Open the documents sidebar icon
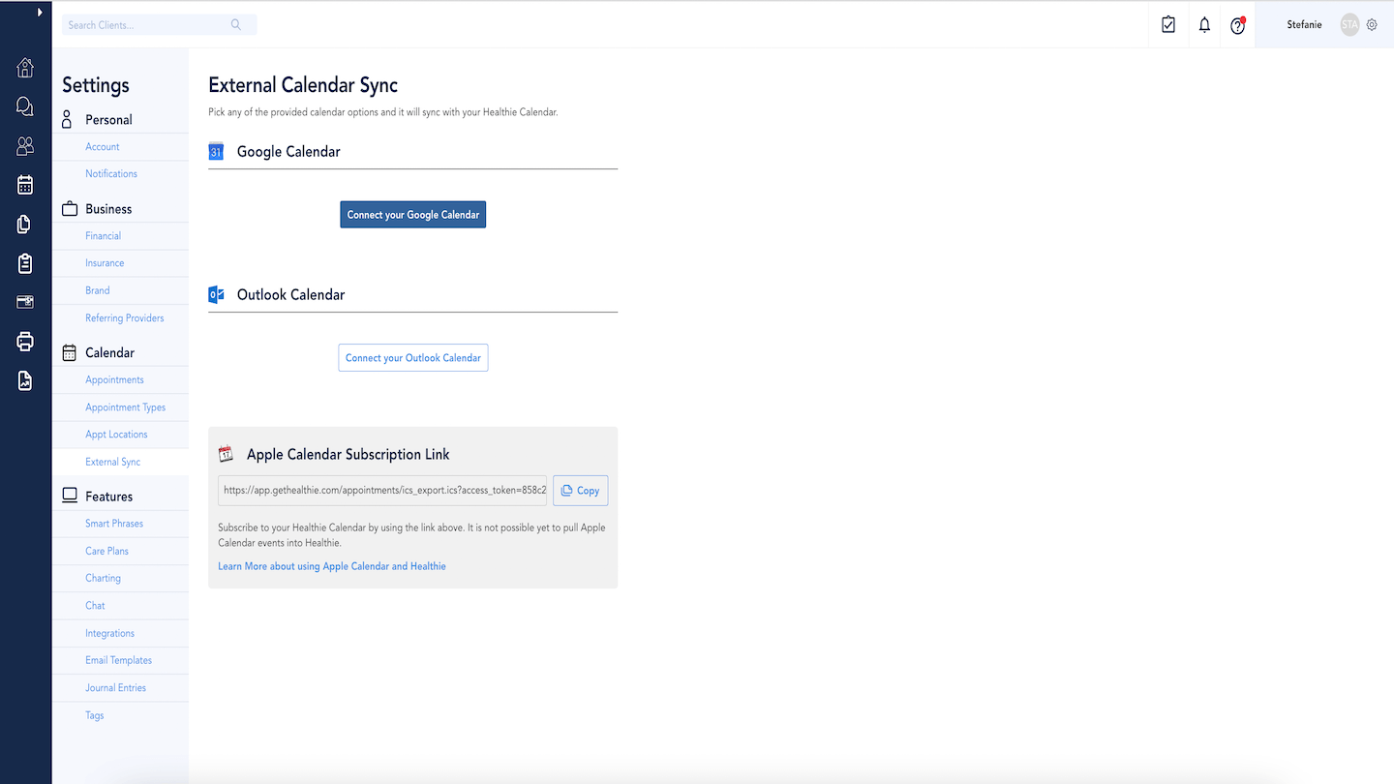Screen dimensions: 1394x784 pyautogui.click(x=25, y=225)
